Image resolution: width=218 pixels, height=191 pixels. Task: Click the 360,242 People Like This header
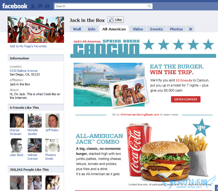tap(36, 170)
